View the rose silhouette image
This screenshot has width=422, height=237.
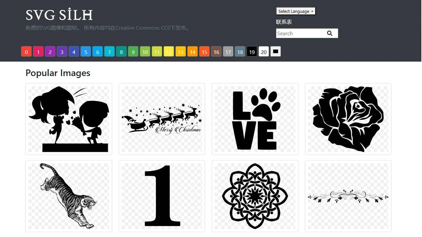[348, 119]
